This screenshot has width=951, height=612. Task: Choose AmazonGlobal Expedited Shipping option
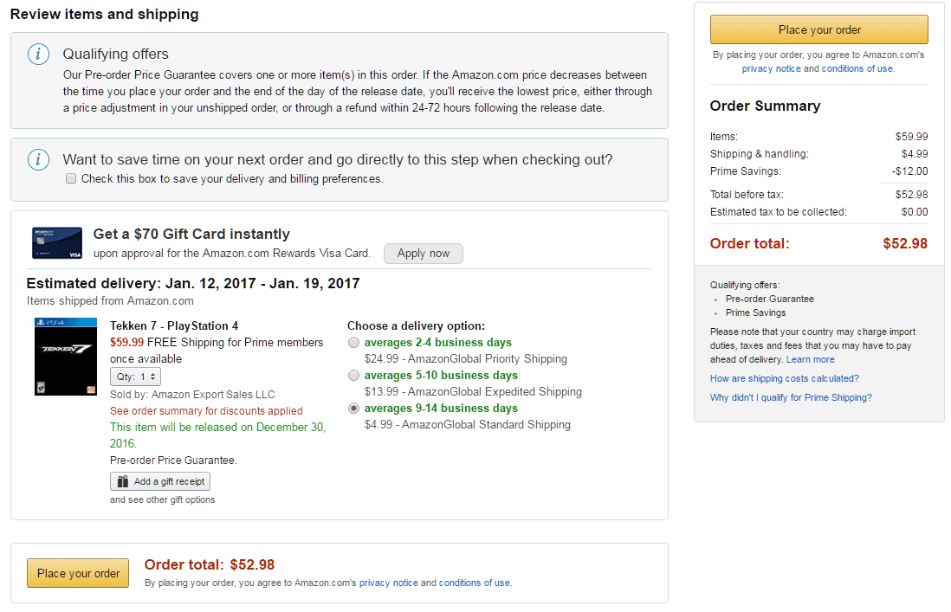[353, 376]
